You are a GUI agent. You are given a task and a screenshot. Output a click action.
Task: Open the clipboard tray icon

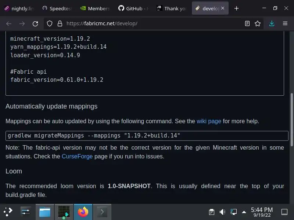(212, 212)
